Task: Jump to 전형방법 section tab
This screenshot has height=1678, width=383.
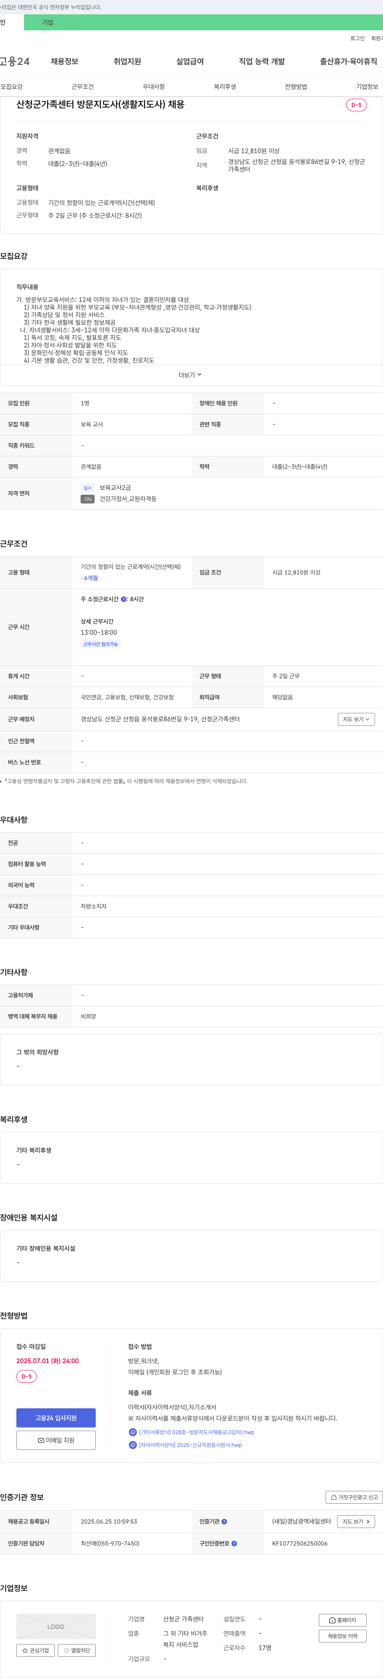Action: [296, 87]
